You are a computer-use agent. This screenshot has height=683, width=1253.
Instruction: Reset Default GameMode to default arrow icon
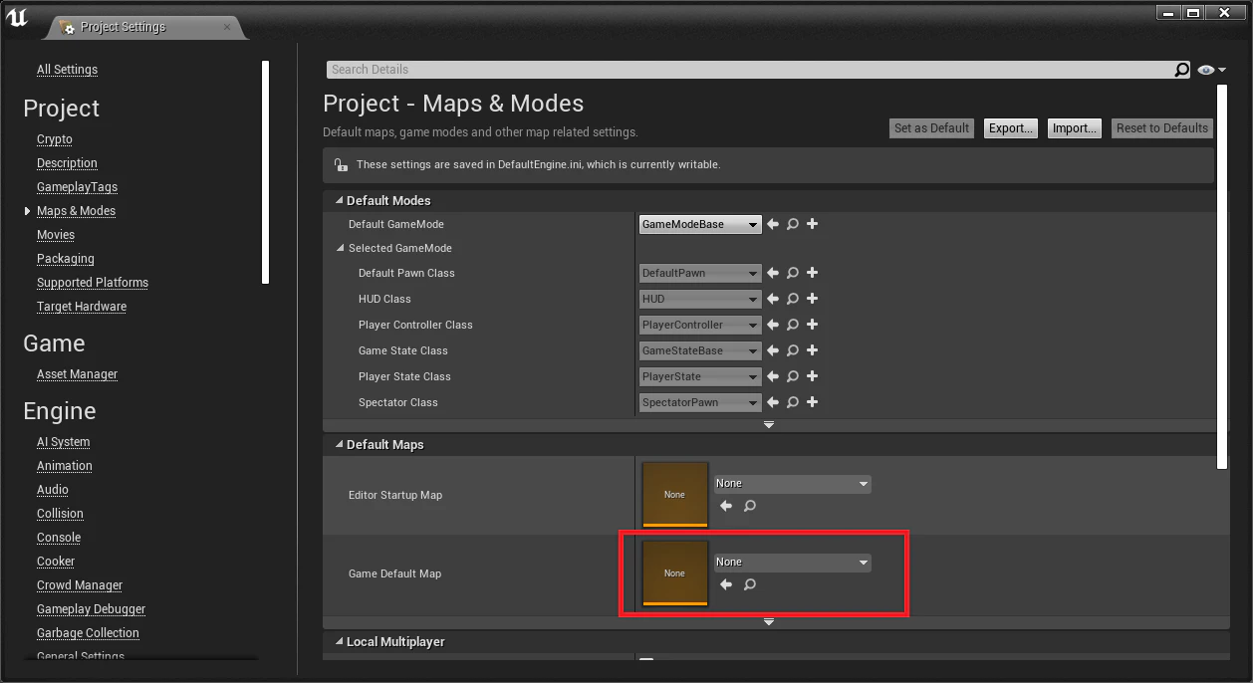[773, 225]
